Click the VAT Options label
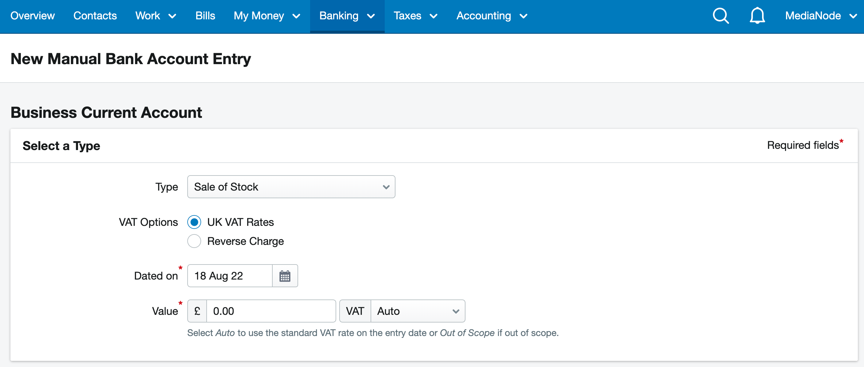 tap(148, 222)
